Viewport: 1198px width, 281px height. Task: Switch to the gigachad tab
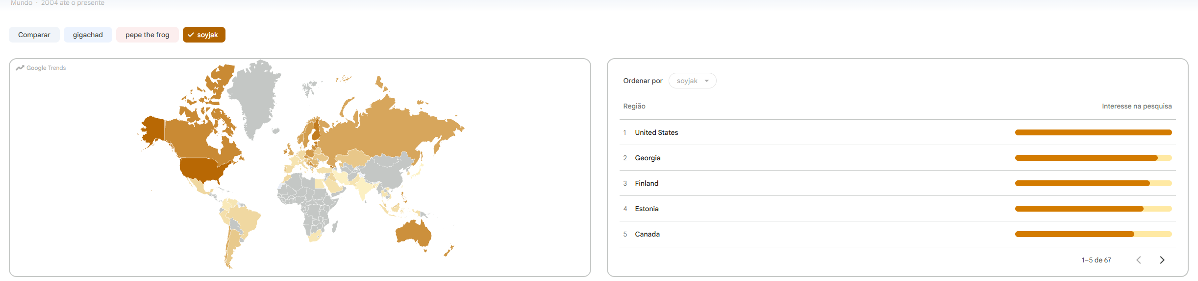(88, 35)
